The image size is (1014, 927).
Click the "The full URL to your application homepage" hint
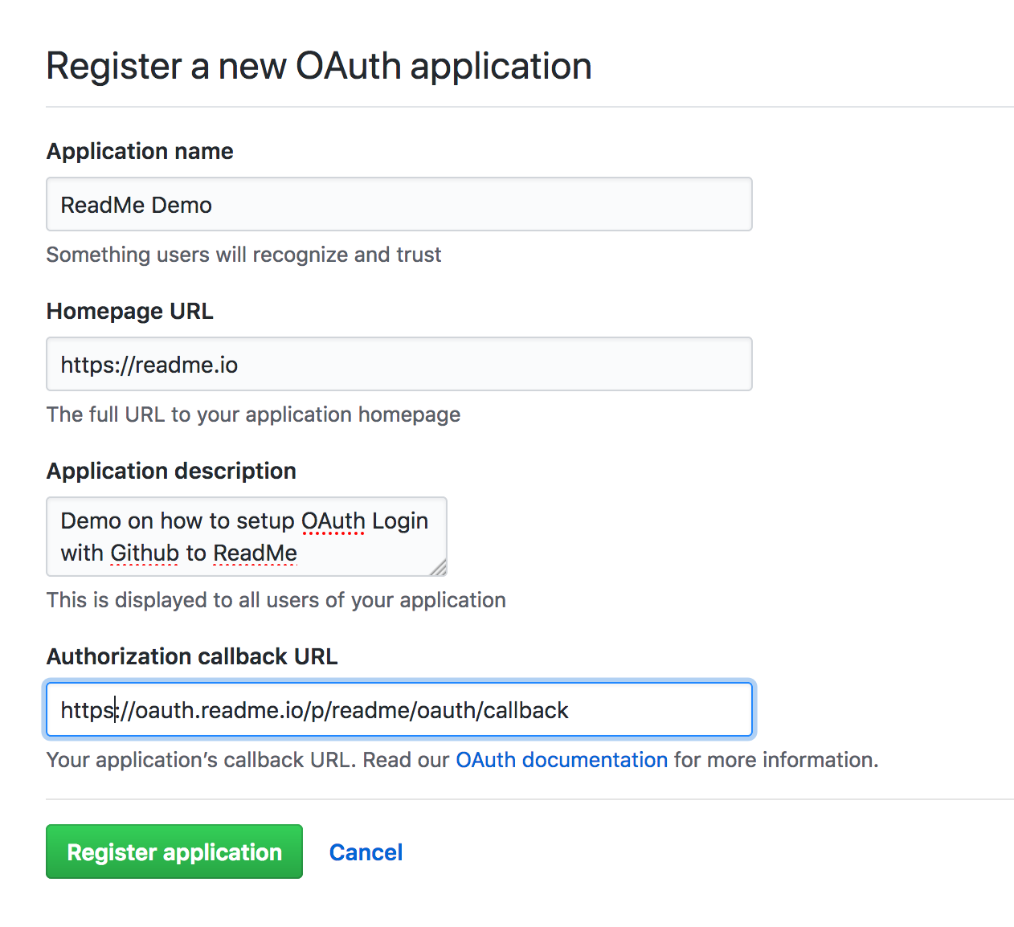[254, 414]
